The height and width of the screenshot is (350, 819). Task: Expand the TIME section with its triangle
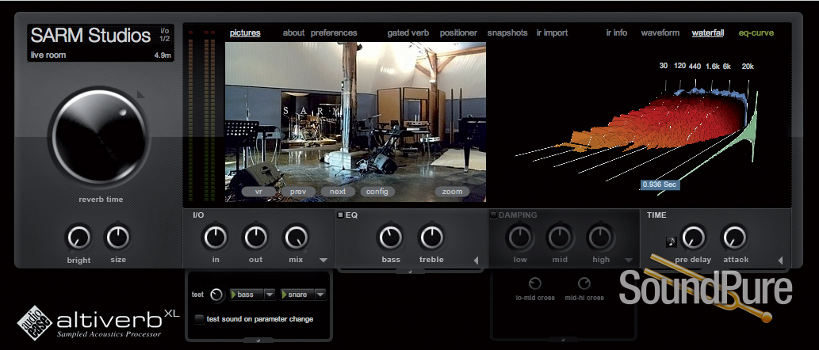pos(780,261)
